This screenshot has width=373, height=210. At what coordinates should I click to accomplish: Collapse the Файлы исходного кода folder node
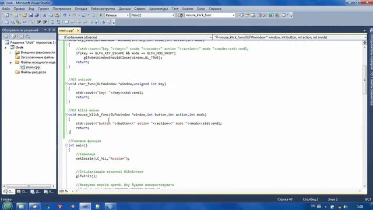click(x=10, y=62)
